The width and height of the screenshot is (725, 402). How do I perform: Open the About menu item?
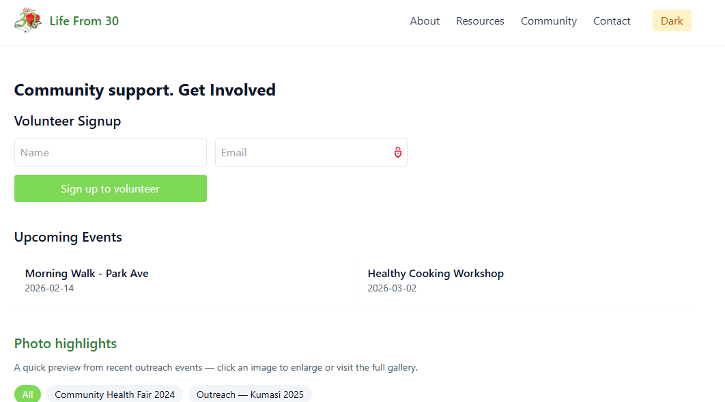tap(425, 21)
